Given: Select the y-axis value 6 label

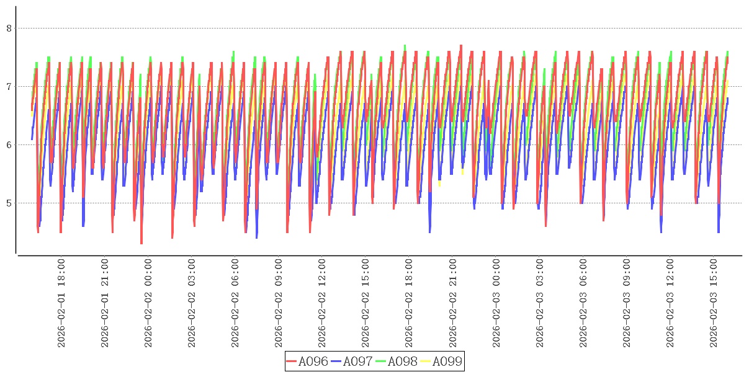Looking at the screenshot, I should tap(9, 144).
